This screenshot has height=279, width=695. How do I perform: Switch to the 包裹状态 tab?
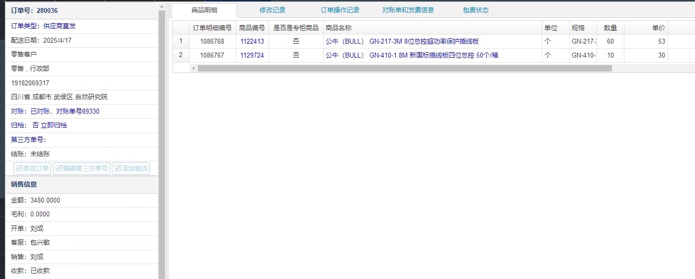(x=476, y=10)
